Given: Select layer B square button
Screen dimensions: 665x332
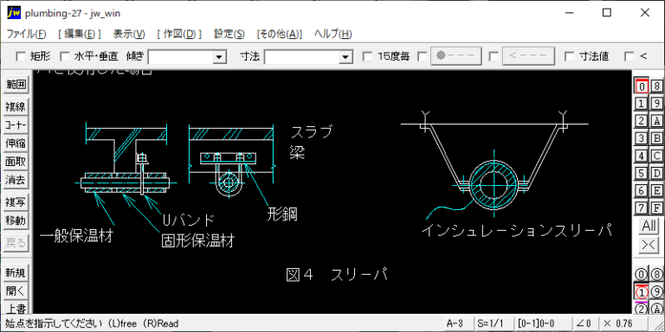Looking at the screenshot, I should tap(657, 138).
